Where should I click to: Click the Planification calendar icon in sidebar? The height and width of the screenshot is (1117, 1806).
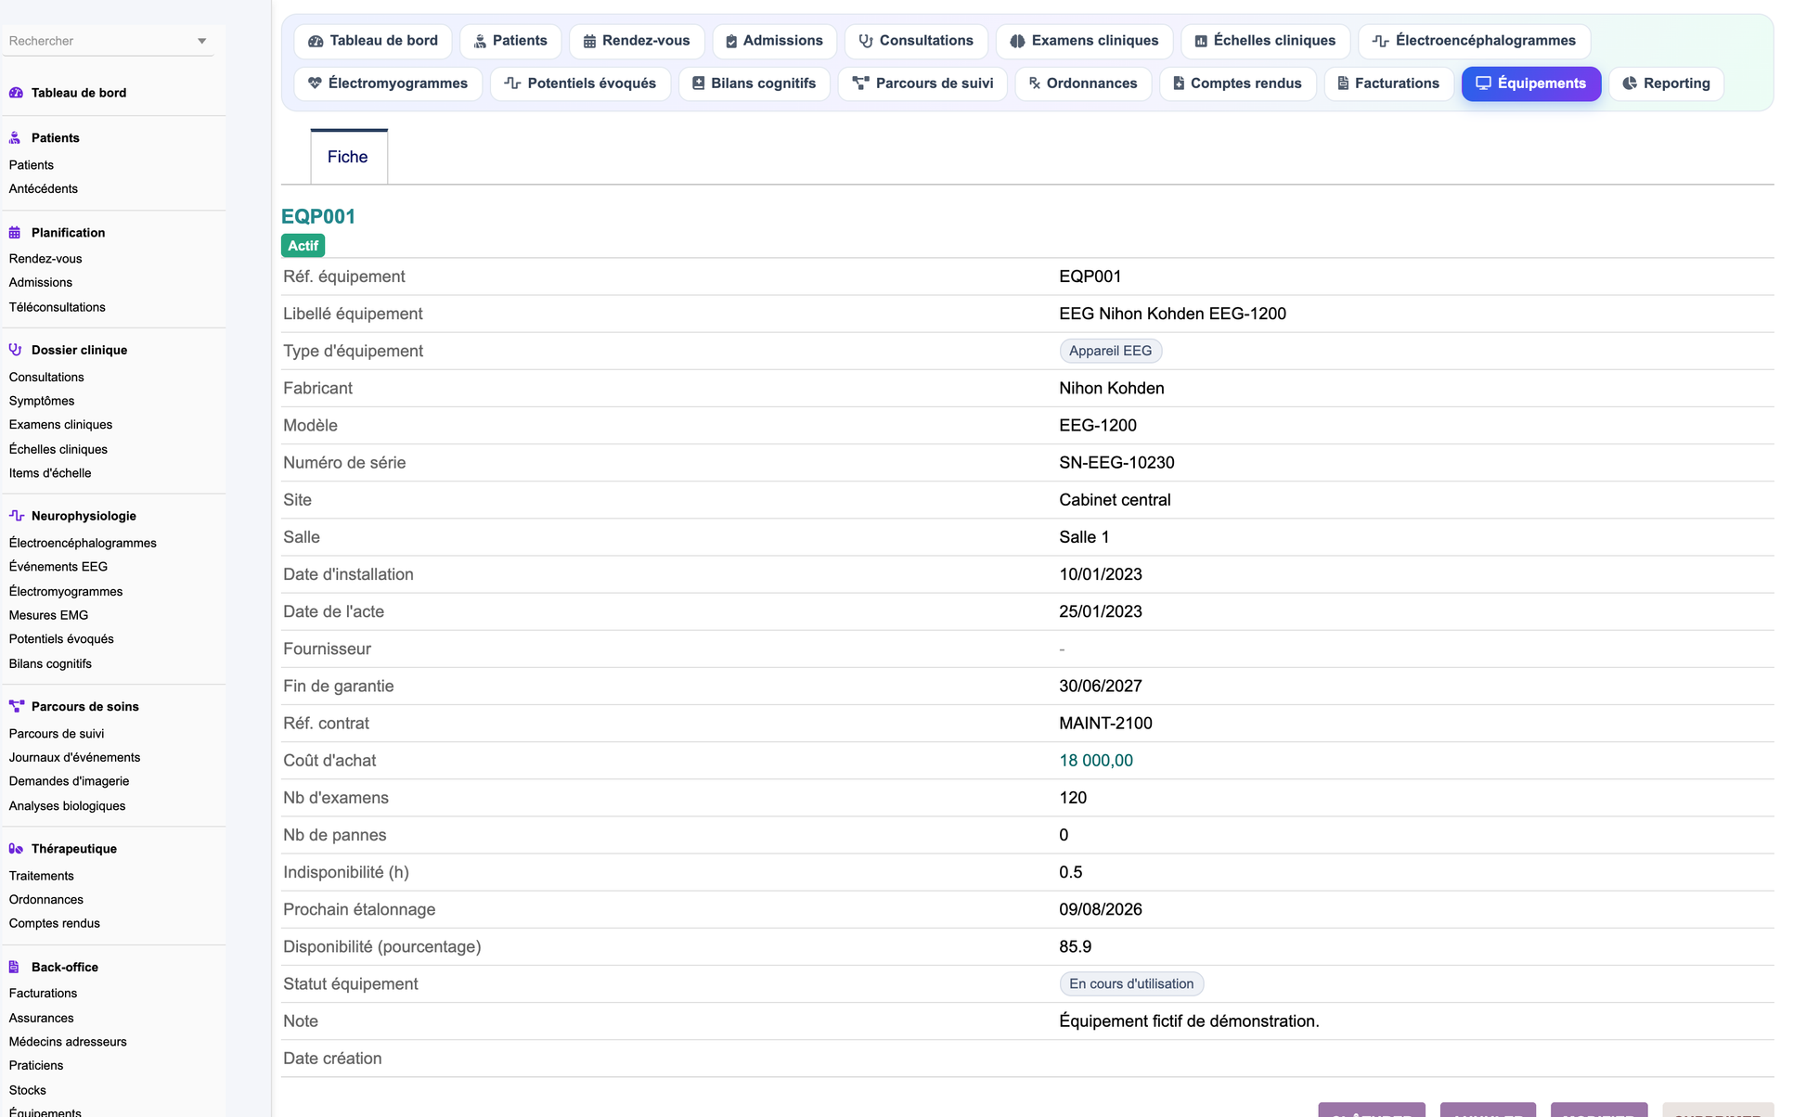15,233
